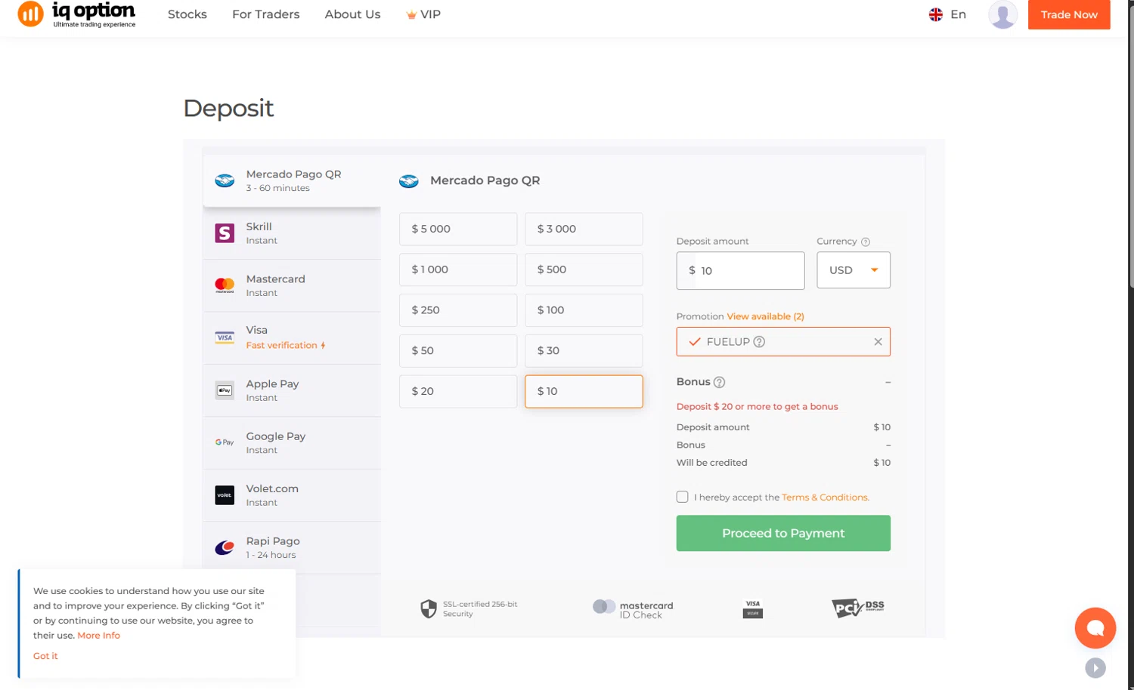Accept the Terms & Conditions checkbox
1134x690 pixels.
pyautogui.click(x=682, y=497)
